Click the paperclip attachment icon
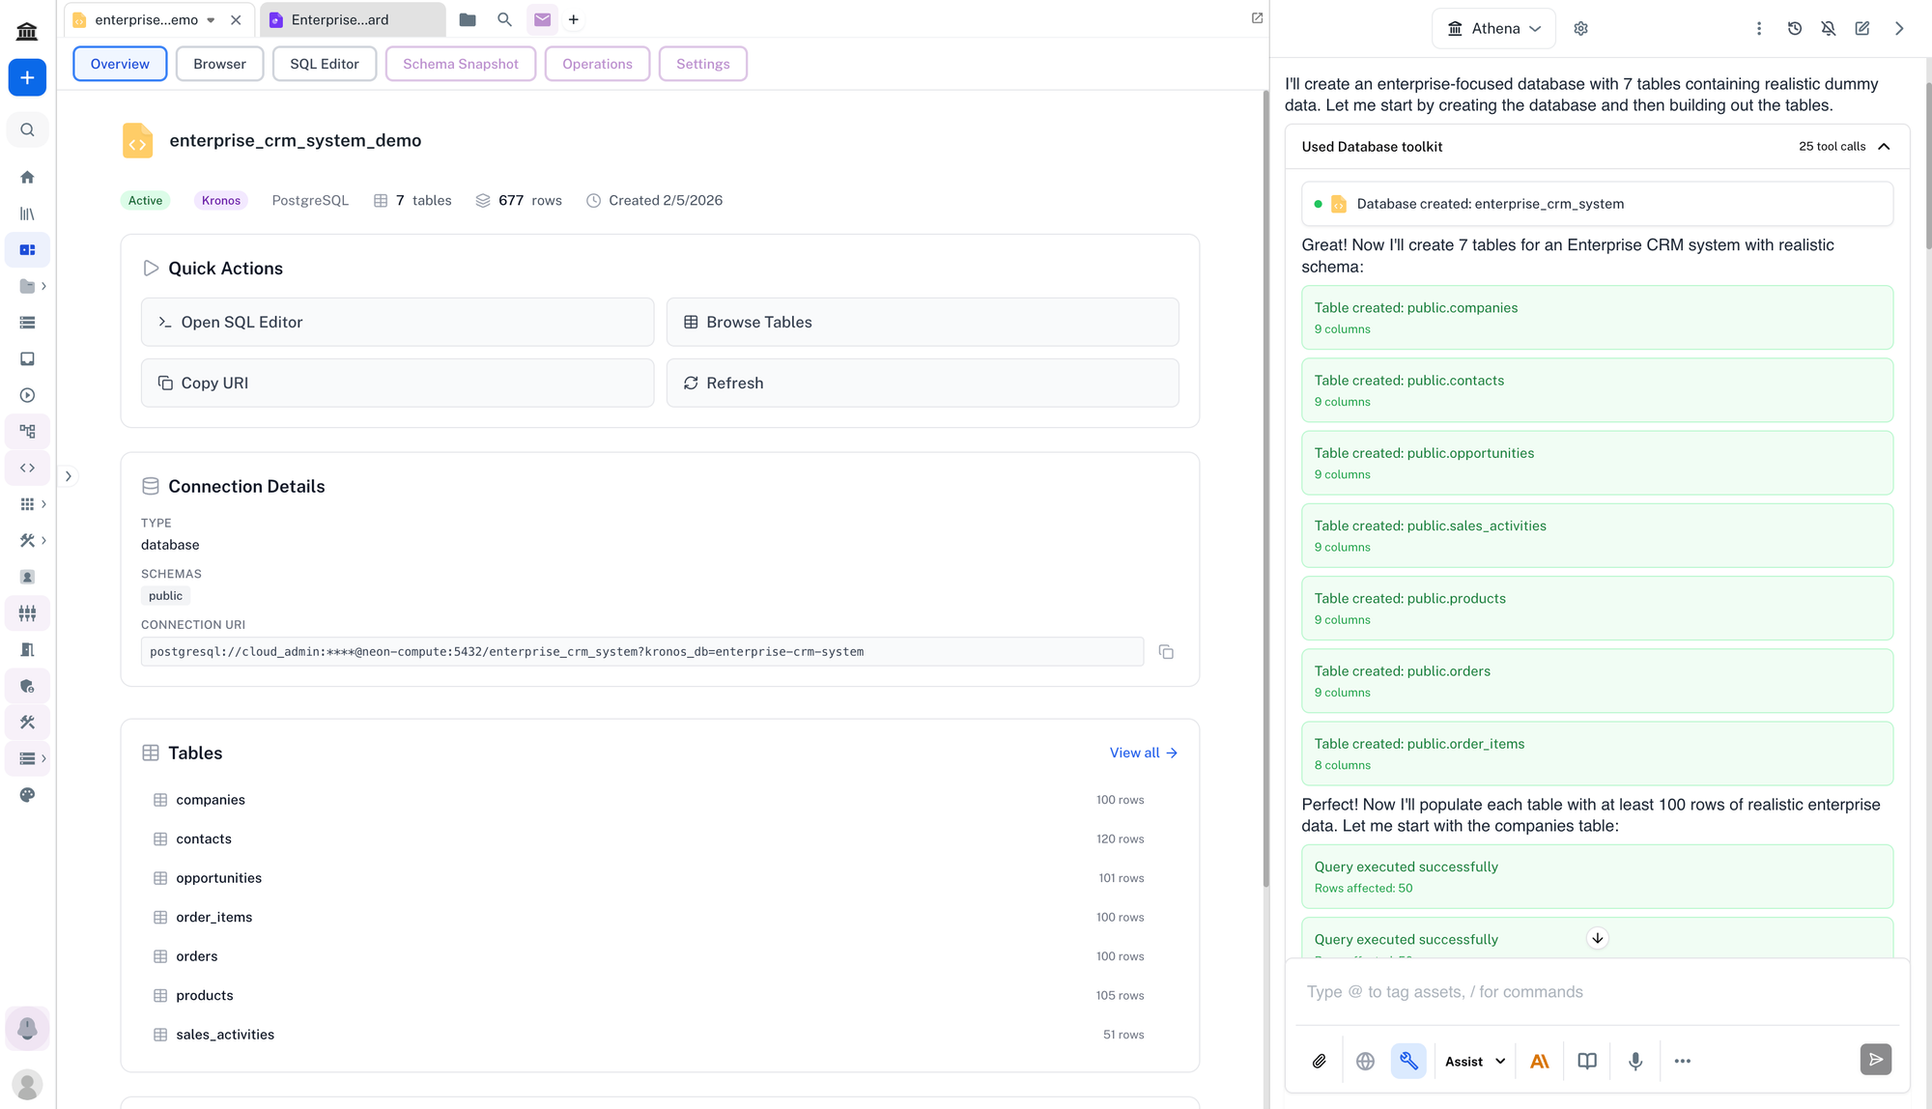 pos(1319,1061)
